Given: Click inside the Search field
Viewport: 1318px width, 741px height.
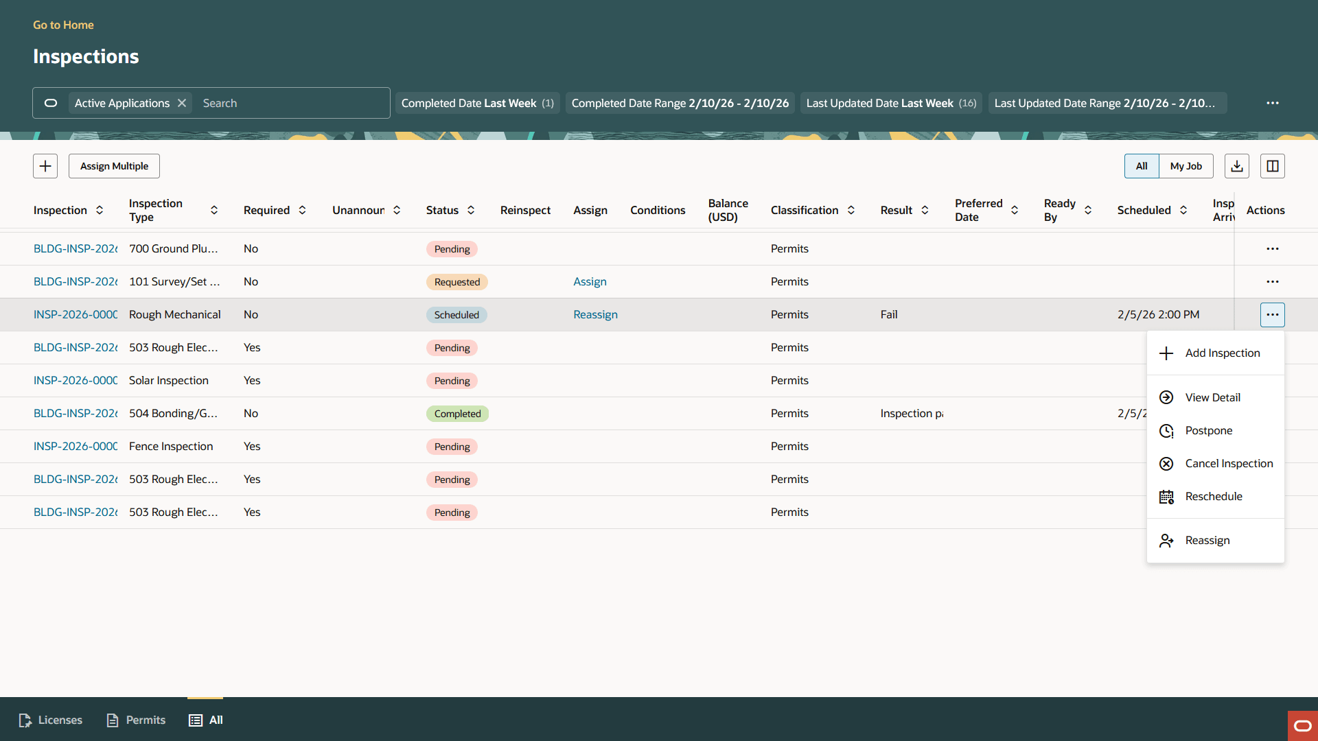Looking at the screenshot, I should 288,102.
